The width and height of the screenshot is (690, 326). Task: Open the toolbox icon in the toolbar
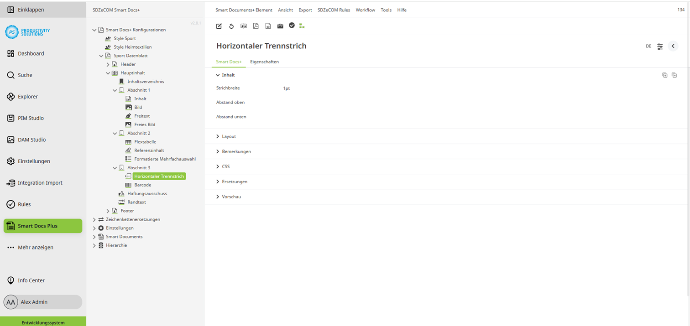click(x=280, y=26)
